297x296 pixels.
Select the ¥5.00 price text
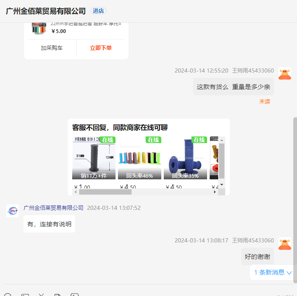[59, 31]
